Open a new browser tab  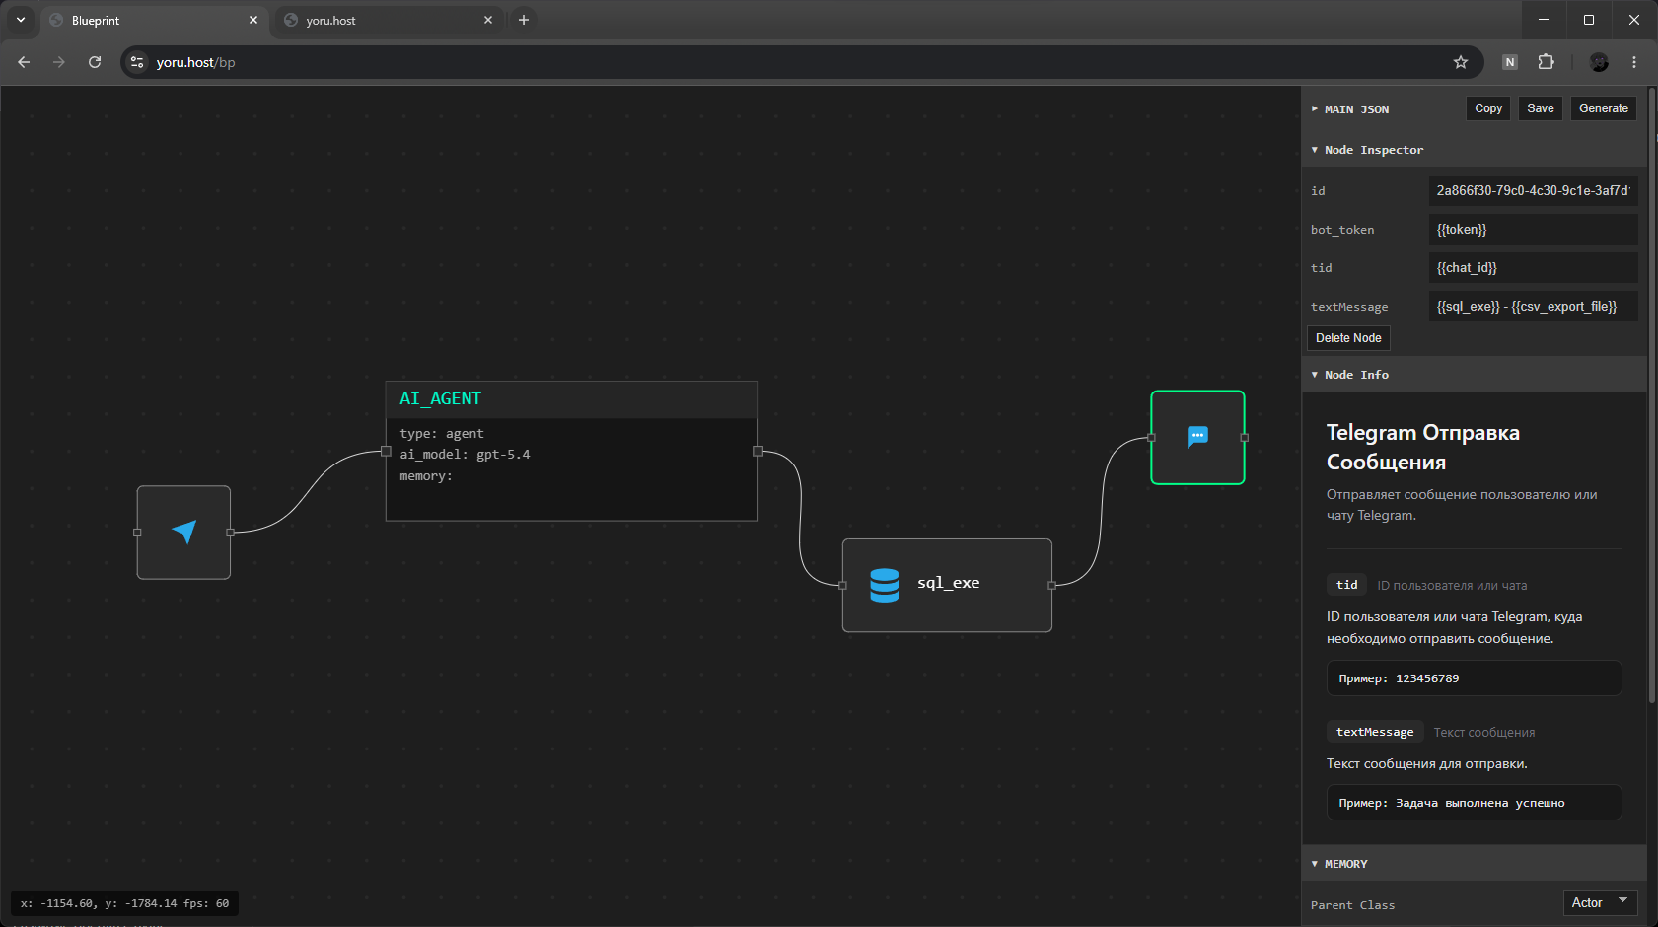(x=524, y=20)
